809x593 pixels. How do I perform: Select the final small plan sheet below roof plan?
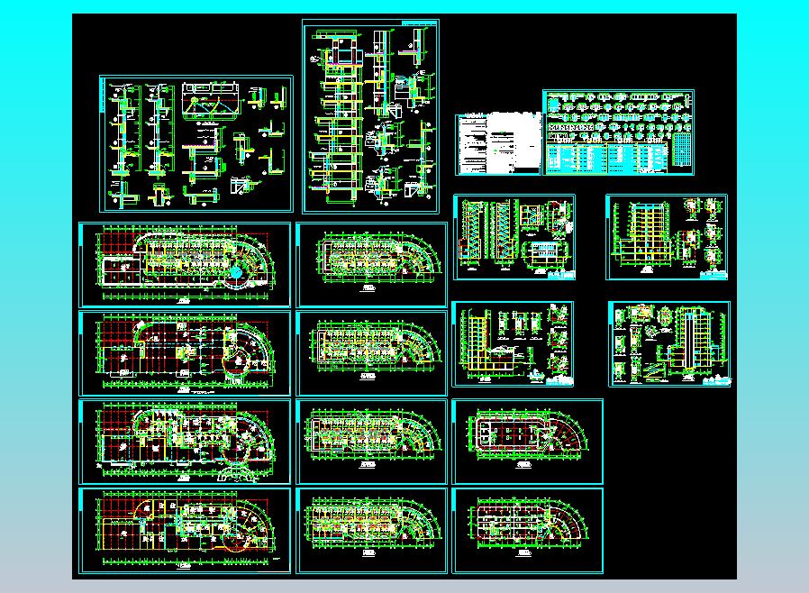click(527, 531)
